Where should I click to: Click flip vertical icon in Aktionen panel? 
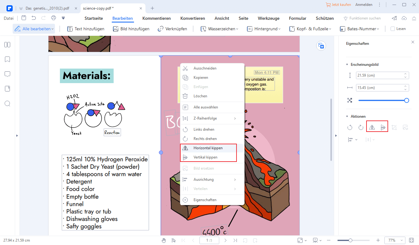[x=383, y=127]
